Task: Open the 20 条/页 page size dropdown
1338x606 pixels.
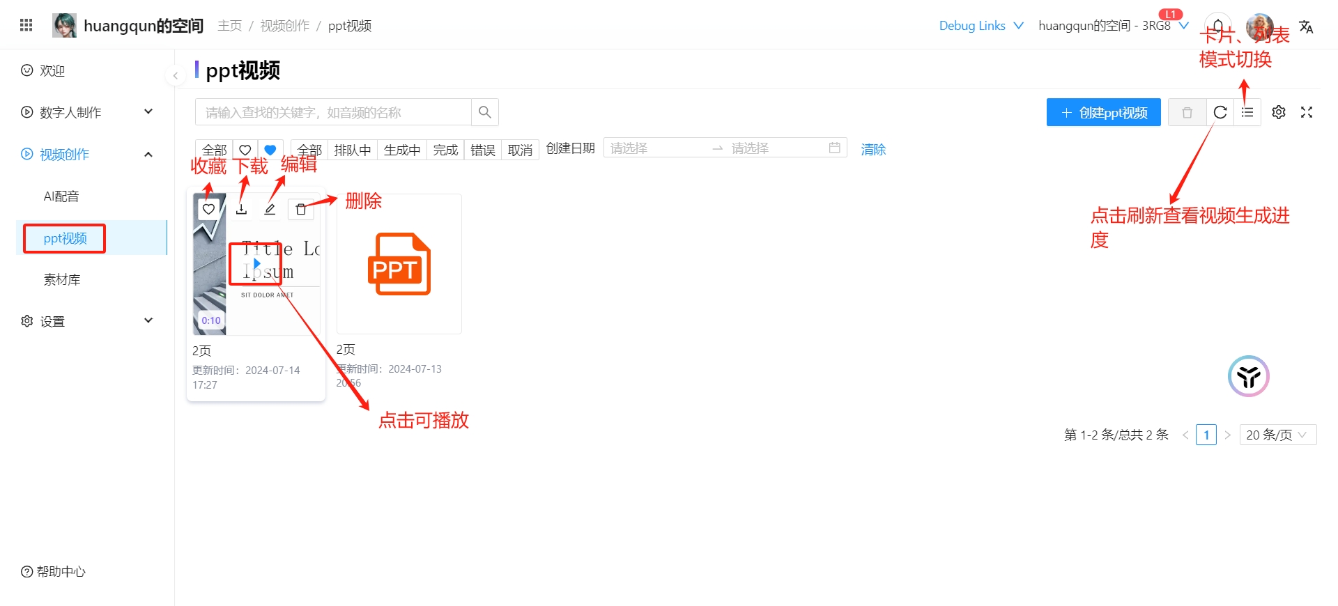Action: 1277,435
